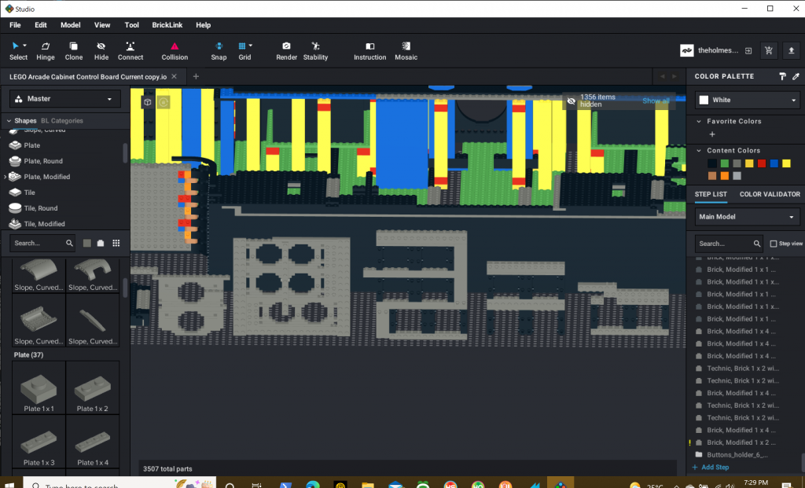Image resolution: width=805 pixels, height=488 pixels.
Task: Pick a color with the eyedropper icon
Action: pos(796,76)
